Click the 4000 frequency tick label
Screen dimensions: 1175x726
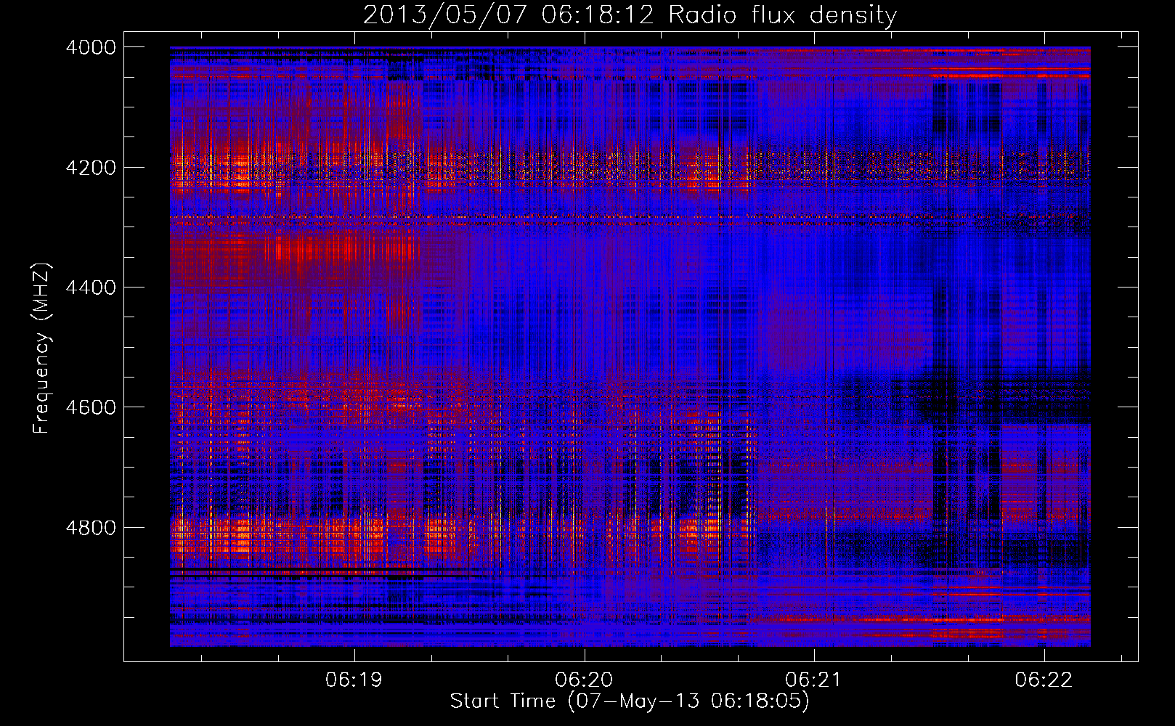pyautogui.click(x=91, y=47)
